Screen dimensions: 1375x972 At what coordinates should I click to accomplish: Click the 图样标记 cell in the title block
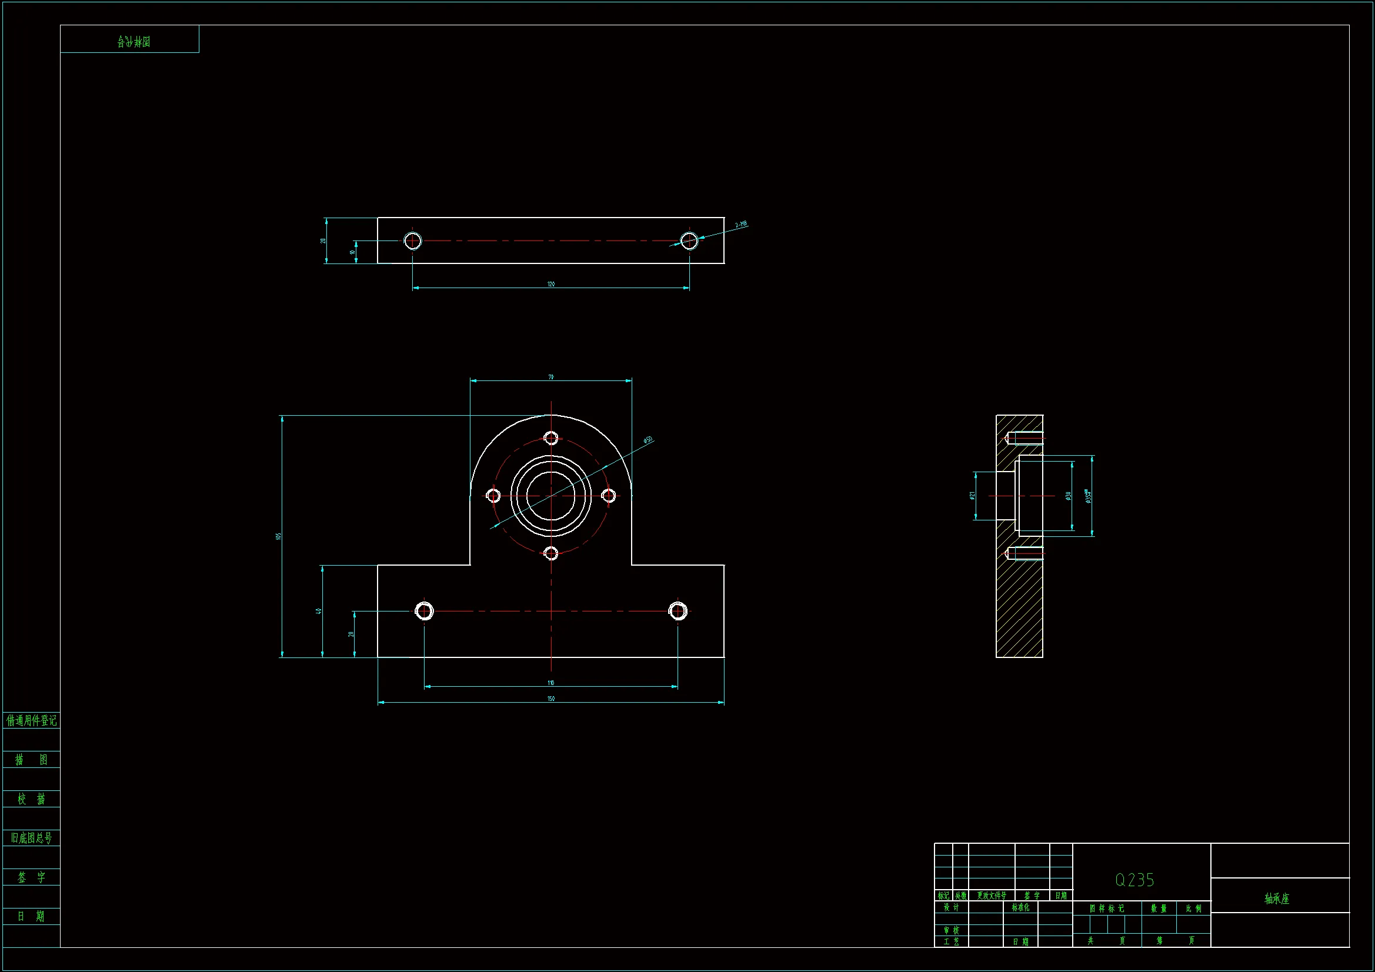tap(1106, 908)
